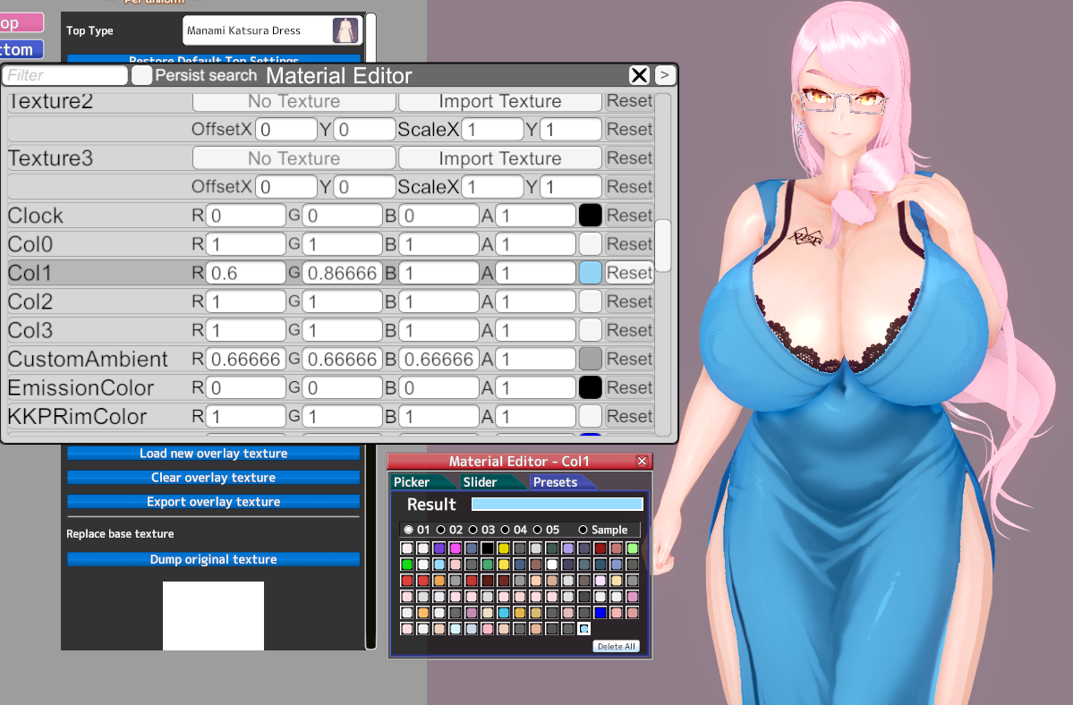Switch to the Slider tab
1073x705 pixels.
pyautogui.click(x=481, y=482)
